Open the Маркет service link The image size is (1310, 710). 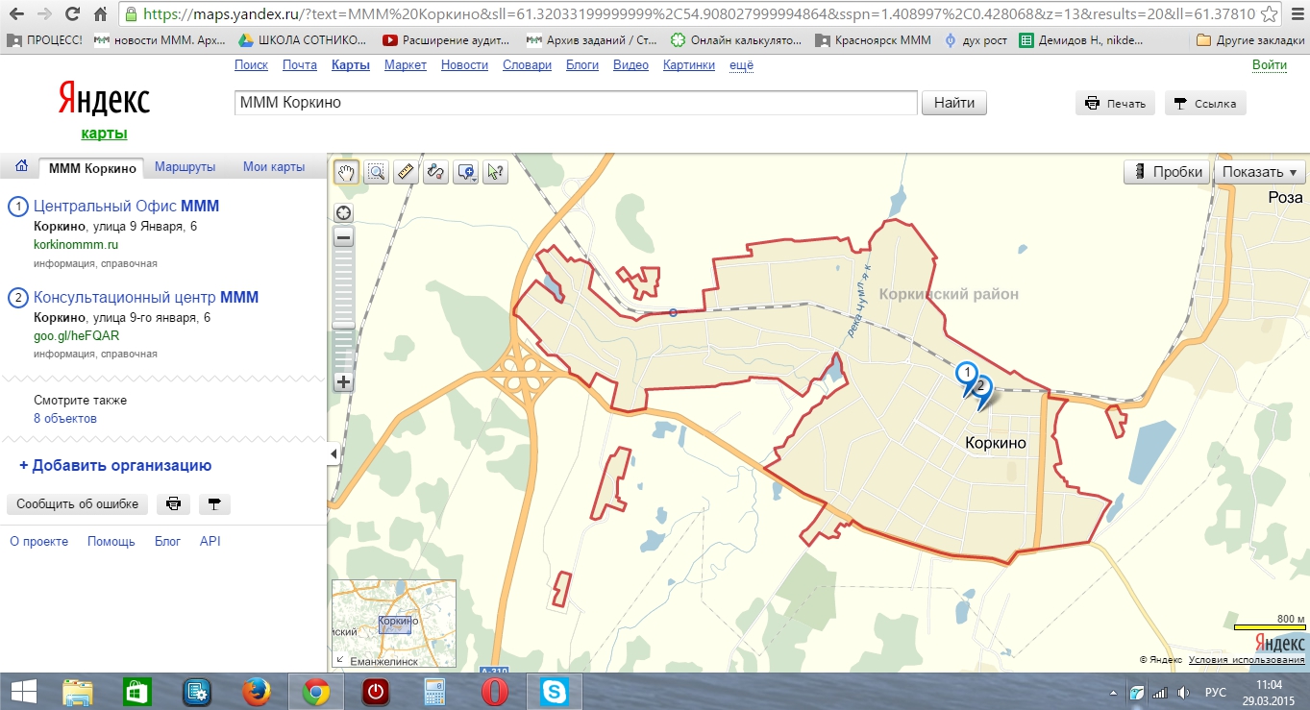click(406, 65)
